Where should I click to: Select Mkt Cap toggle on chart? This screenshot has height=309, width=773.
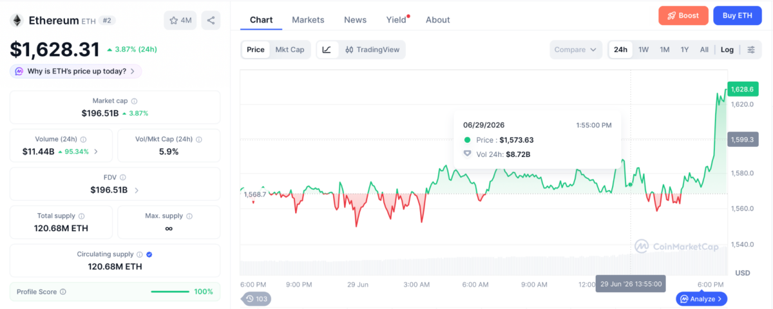pos(290,50)
